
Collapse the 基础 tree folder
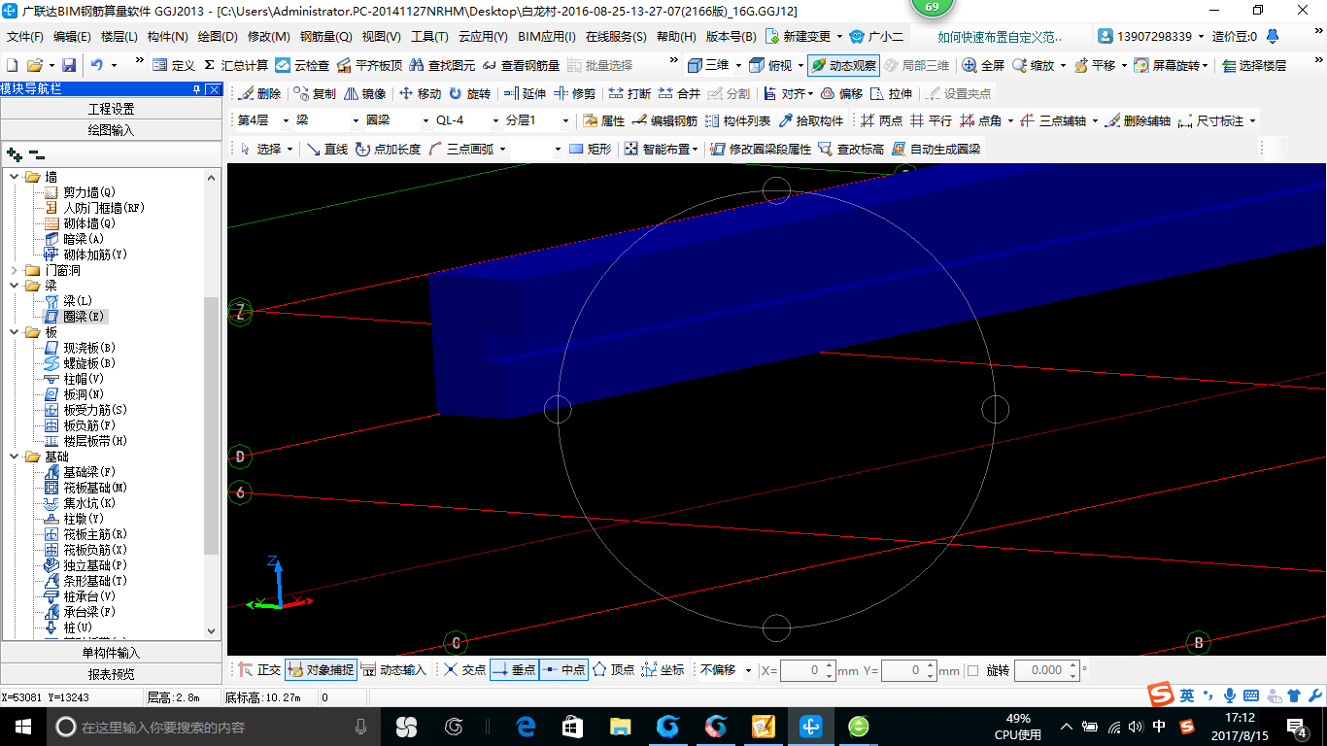point(15,457)
